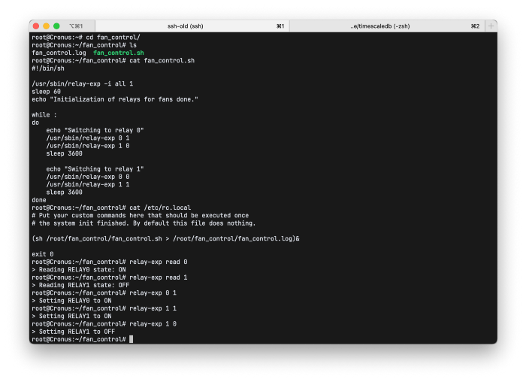Switch to the ..e/timescaledb (-zsh) tab
The image size is (526, 382).
pyautogui.click(x=387, y=26)
